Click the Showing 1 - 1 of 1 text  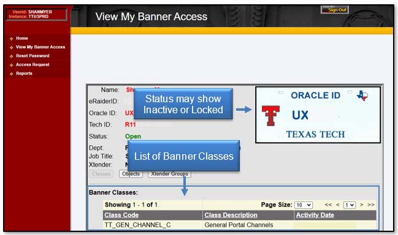click(132, 204)
